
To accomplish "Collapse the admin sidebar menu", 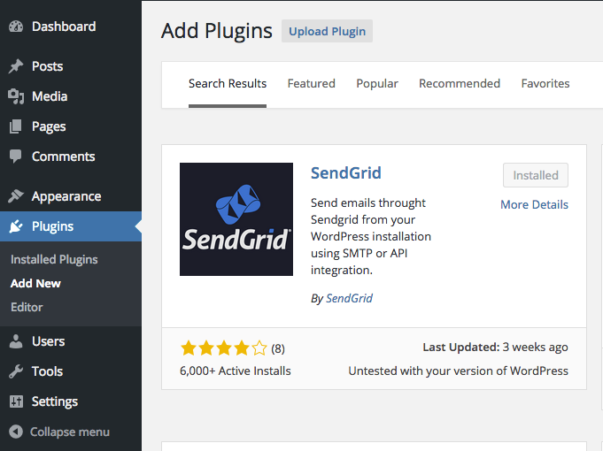I will (60, 432).
